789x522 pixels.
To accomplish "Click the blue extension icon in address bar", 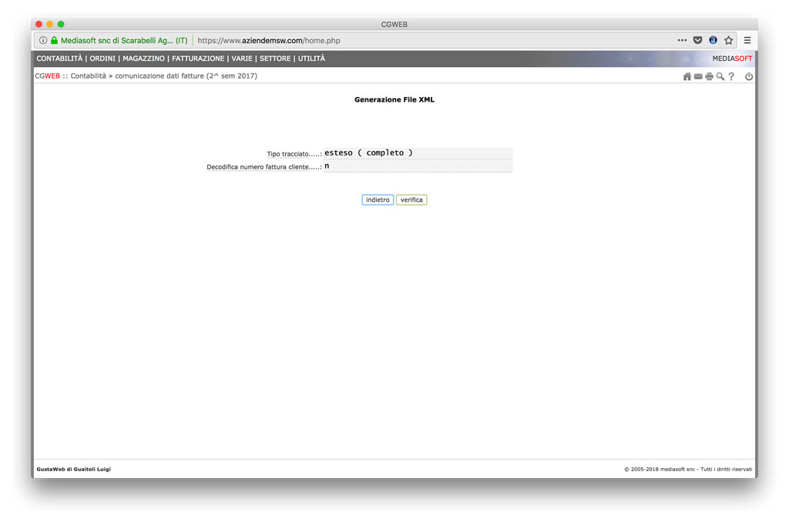I will coord(713,40).
